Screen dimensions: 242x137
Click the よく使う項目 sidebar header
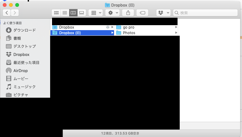(12, 23)
